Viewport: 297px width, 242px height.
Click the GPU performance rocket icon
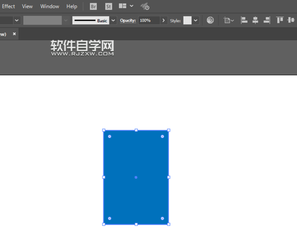[145, 6]
